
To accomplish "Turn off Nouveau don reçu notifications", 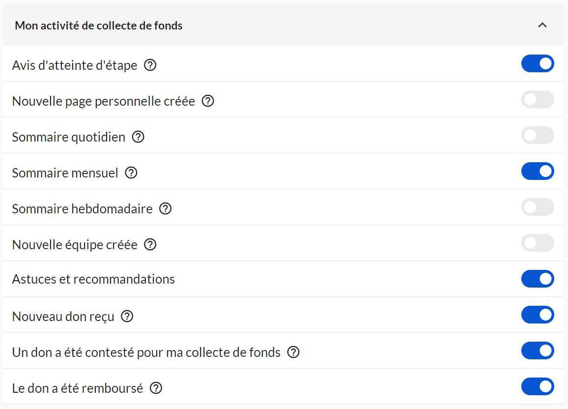I will (x=538, y=315).
